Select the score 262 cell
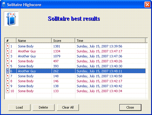Viewport: 152px width, 115px height. 56,71
